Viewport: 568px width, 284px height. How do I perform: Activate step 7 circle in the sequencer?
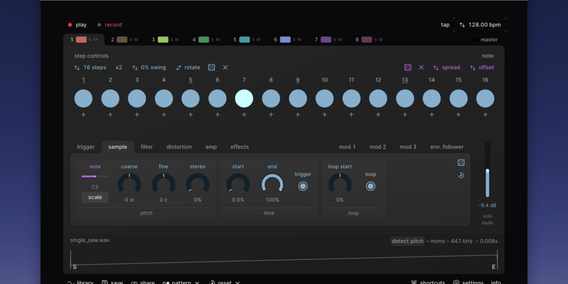pos(244,99)
